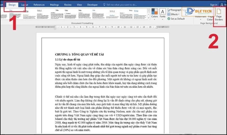The width and height of the screenshot is (227, 135).
Task: Switch to the Design tab
Action: coord(12,5)
